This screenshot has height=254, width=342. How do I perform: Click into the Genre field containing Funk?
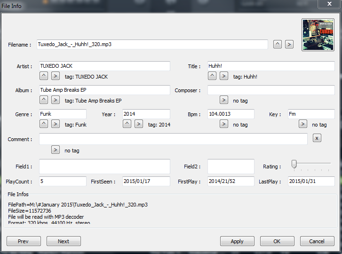pos(63,114)
